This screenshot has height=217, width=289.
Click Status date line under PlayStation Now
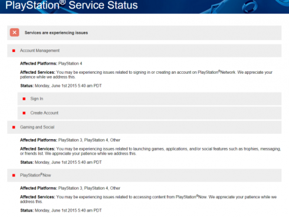coord(61,211)
